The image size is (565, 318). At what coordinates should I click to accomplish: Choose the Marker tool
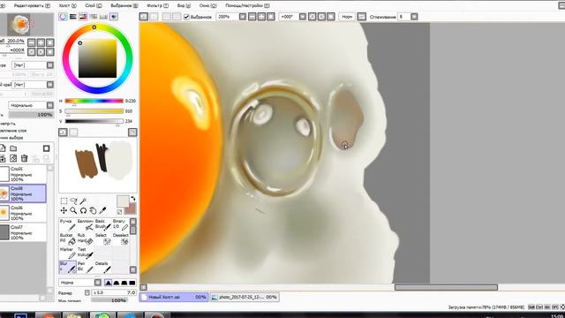click(67, 253)
